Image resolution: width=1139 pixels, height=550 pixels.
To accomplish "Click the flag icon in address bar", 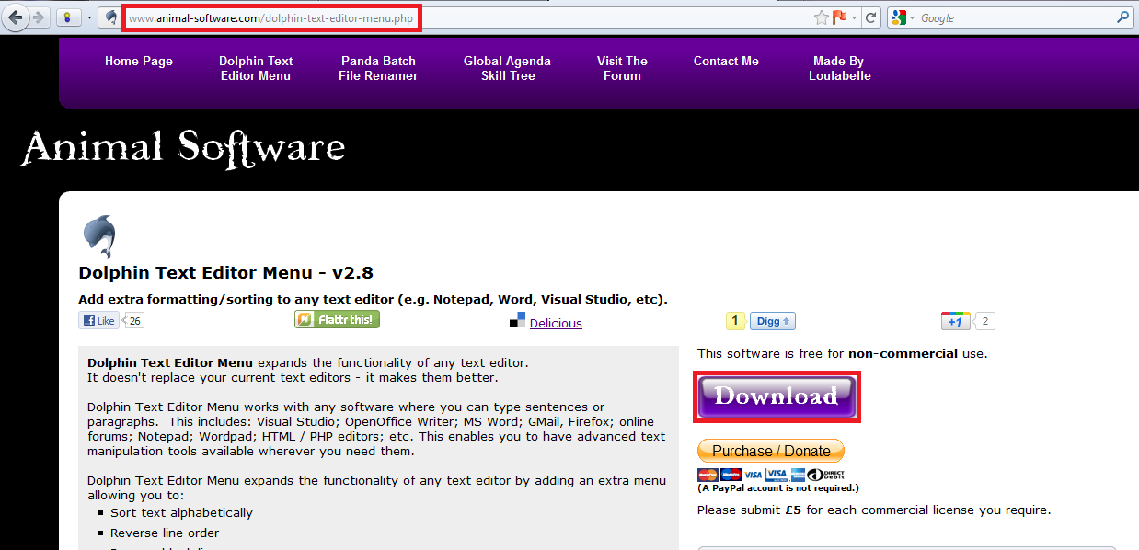I will [x=840, y=17].
